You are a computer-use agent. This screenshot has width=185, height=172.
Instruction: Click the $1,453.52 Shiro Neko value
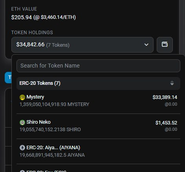(166, 123)
